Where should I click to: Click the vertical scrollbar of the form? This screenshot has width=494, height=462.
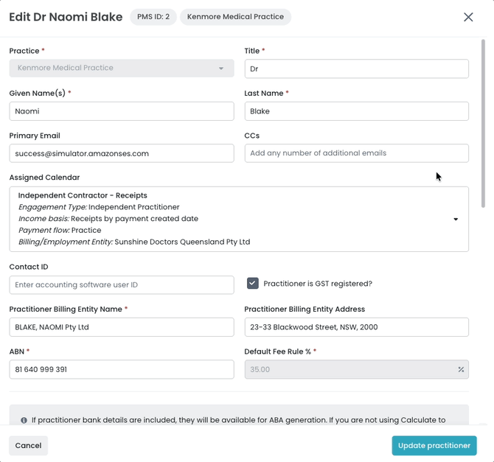483,124
